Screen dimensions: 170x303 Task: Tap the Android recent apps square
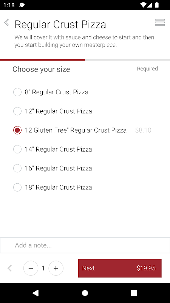(x=134, y=293)
